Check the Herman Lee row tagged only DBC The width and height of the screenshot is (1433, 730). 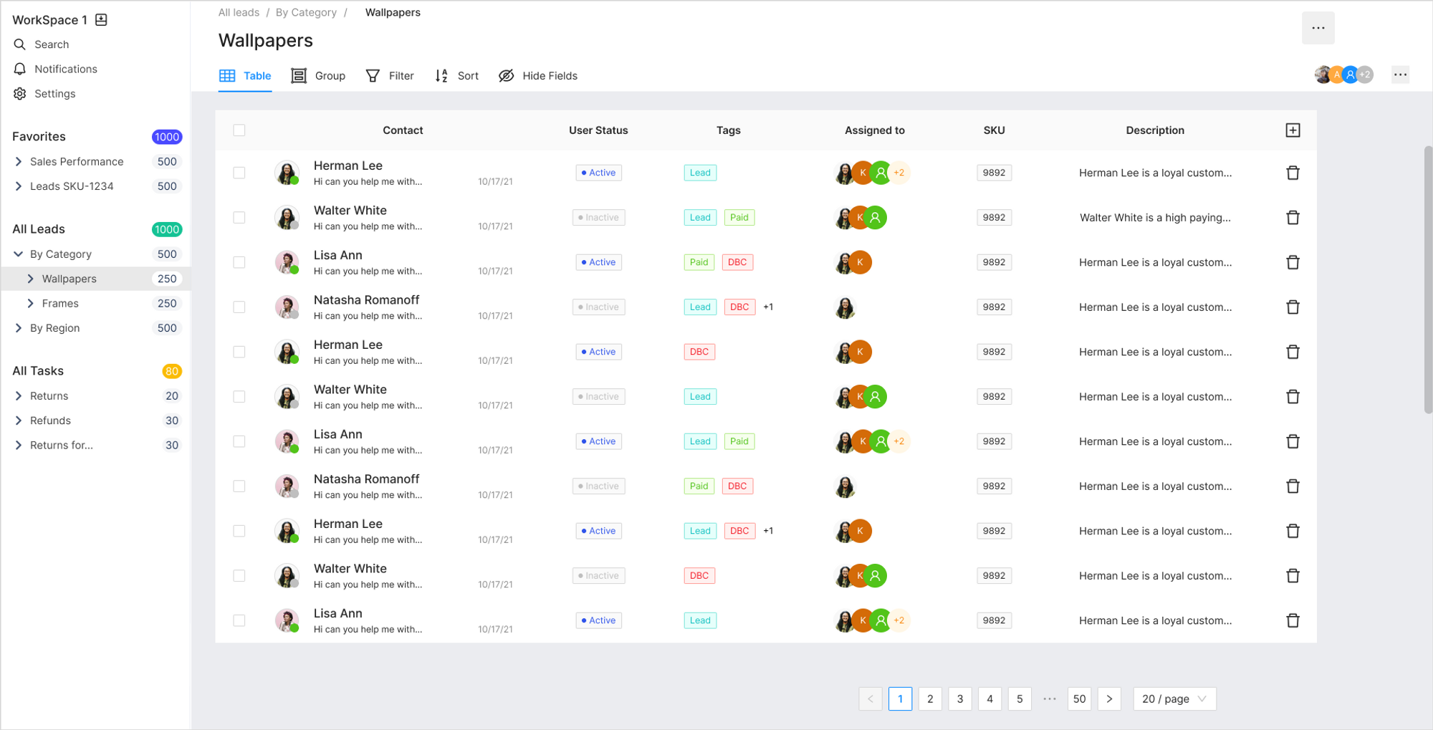tap(239, 352)
